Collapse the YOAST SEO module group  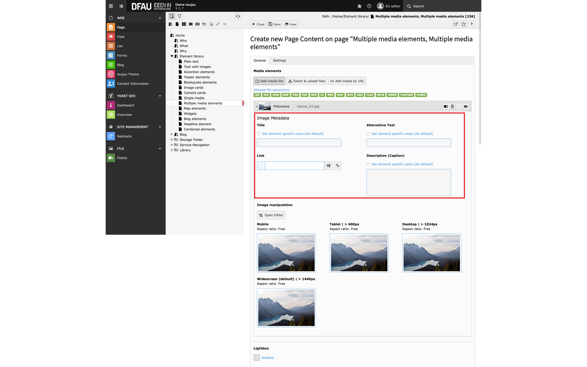click(160, 96)
